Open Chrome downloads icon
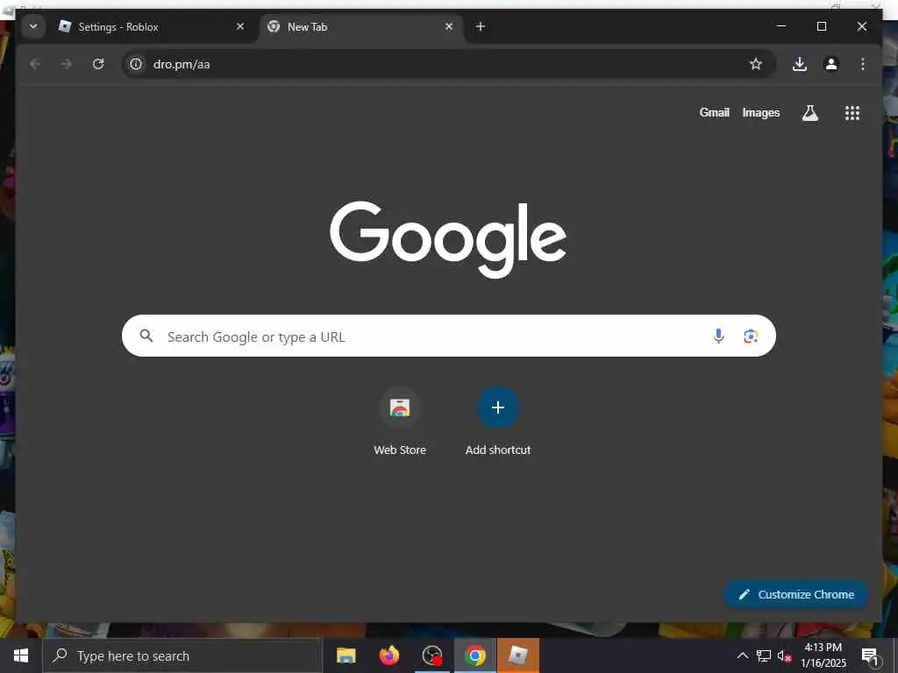This screenshot has width=898, height=673. tap(800, 64)
